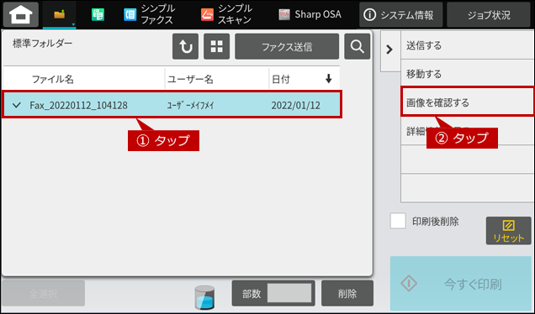Tap the copies count input field
The width and height of the screenshot is (535, 314).
pos(289,293)
